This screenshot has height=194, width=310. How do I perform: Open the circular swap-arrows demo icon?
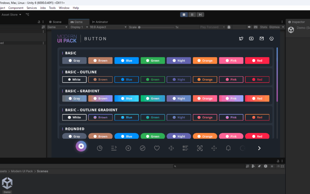[143, 148]
